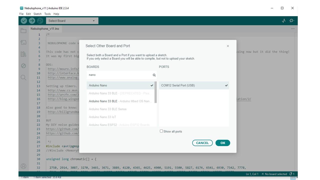Screen dimensions: 320x180
Task: Open the File menu
Action: tap(21, 14)
